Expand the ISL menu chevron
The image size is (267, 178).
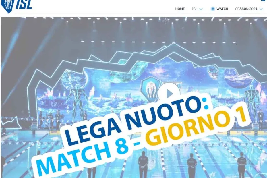point(201,9)
